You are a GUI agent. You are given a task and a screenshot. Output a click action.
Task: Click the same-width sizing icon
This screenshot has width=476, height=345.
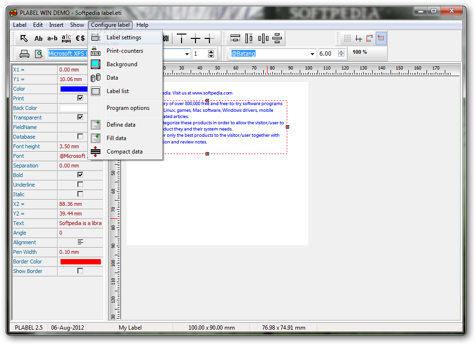235,38
